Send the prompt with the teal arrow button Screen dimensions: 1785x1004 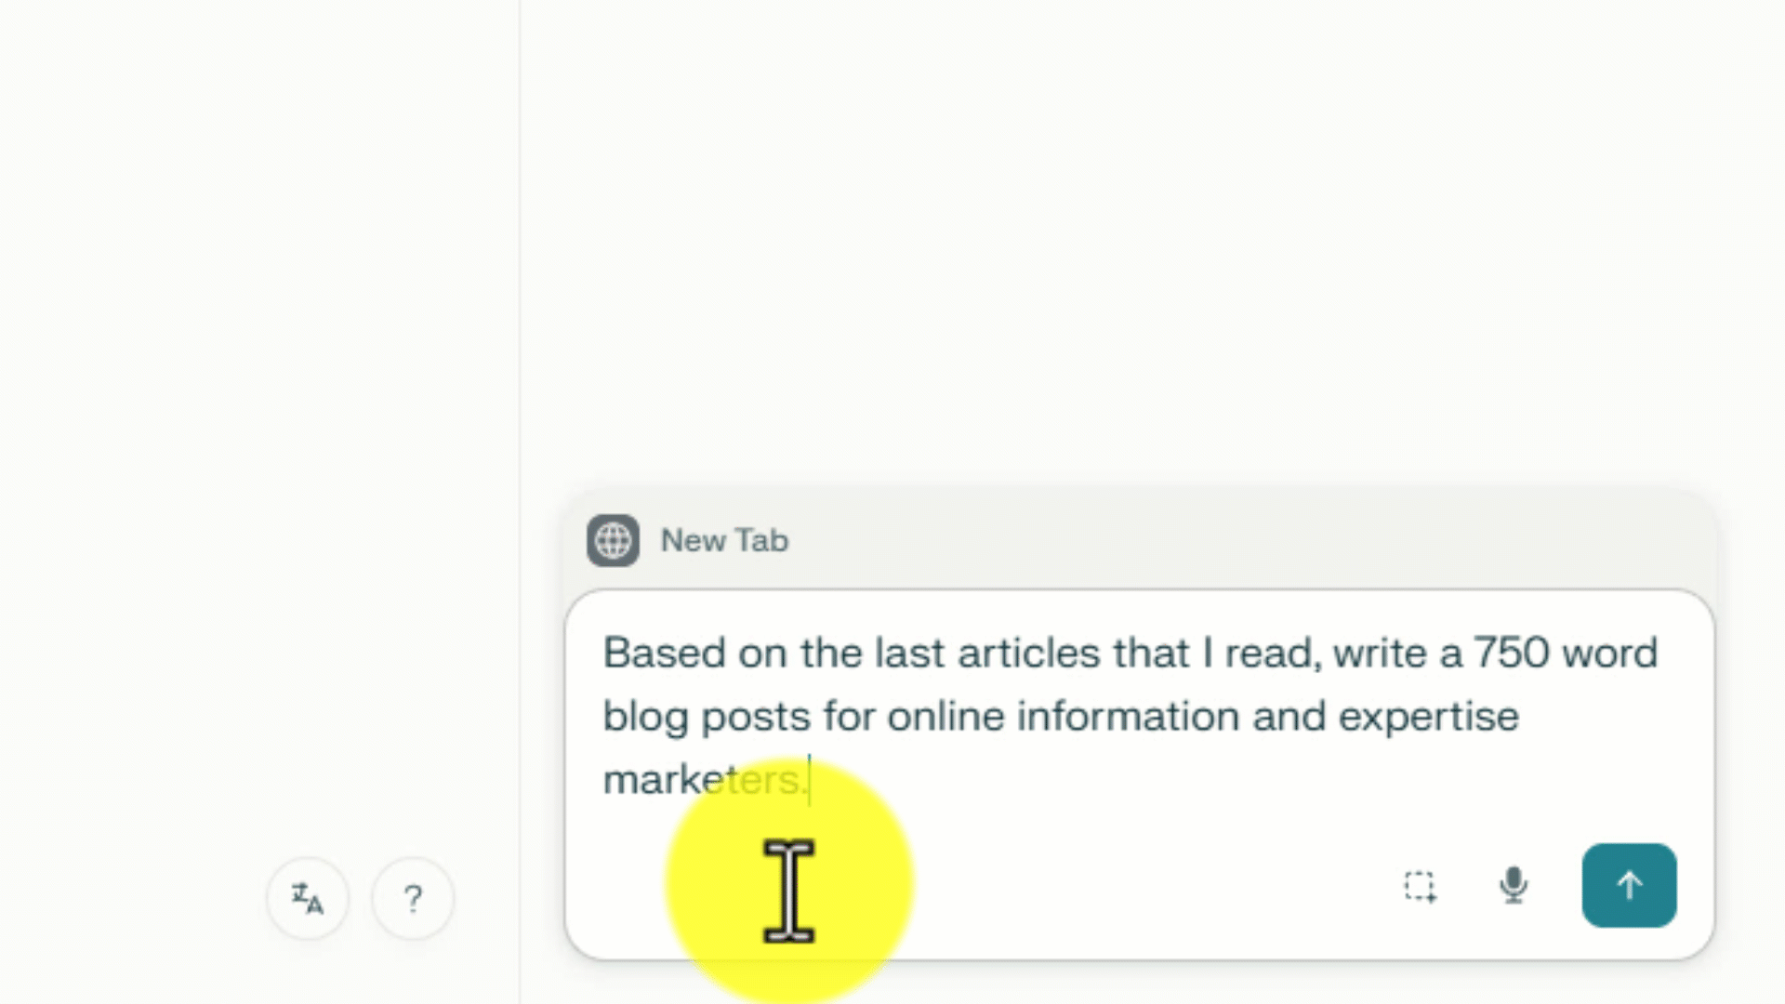(x=1629, y=885)
